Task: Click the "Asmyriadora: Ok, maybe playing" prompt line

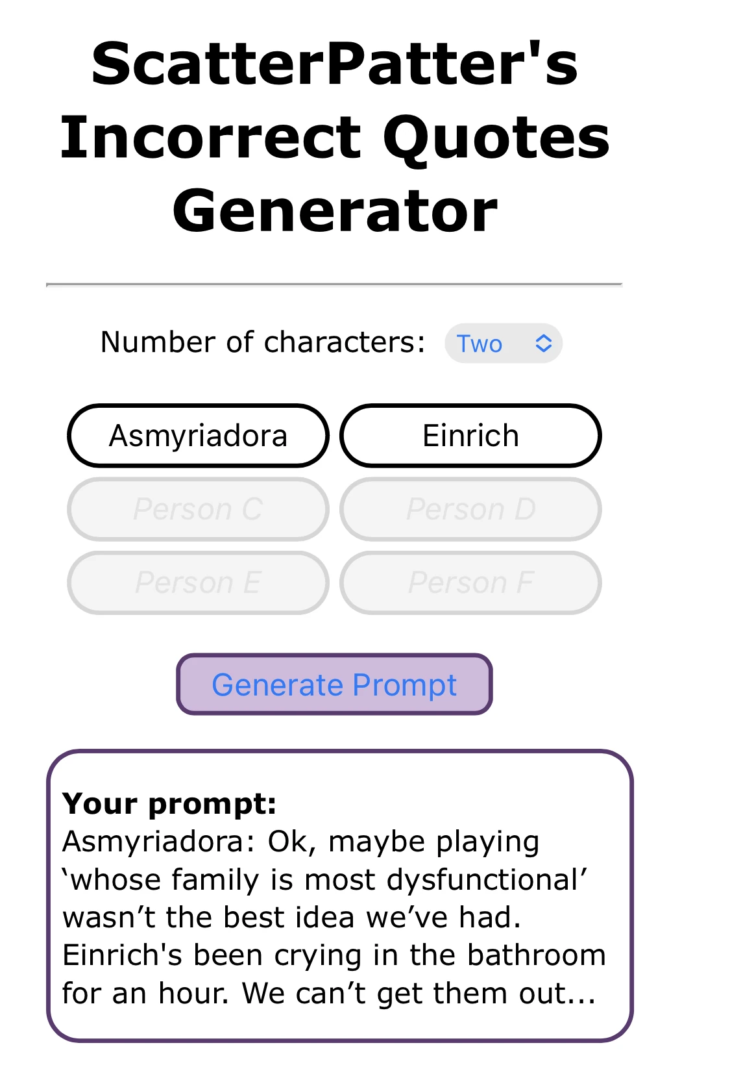Action: [300, 842]
